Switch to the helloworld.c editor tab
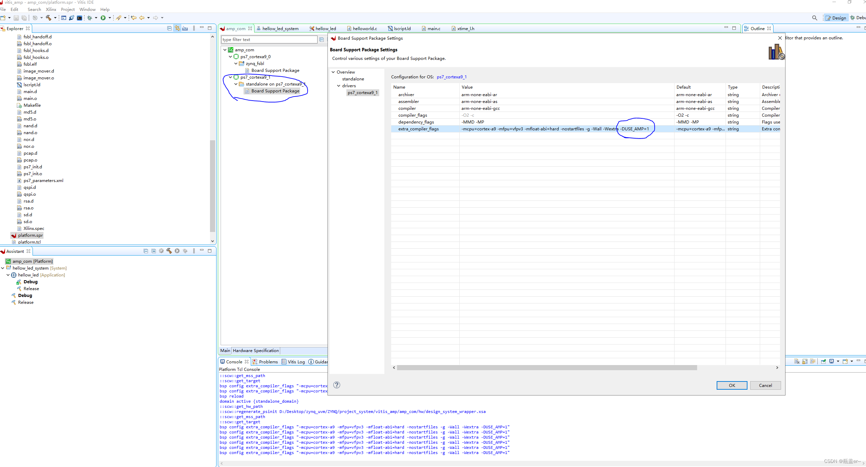The height and width of the screenshot is (467, 866). pyautogui.click(x=364, y=29)
